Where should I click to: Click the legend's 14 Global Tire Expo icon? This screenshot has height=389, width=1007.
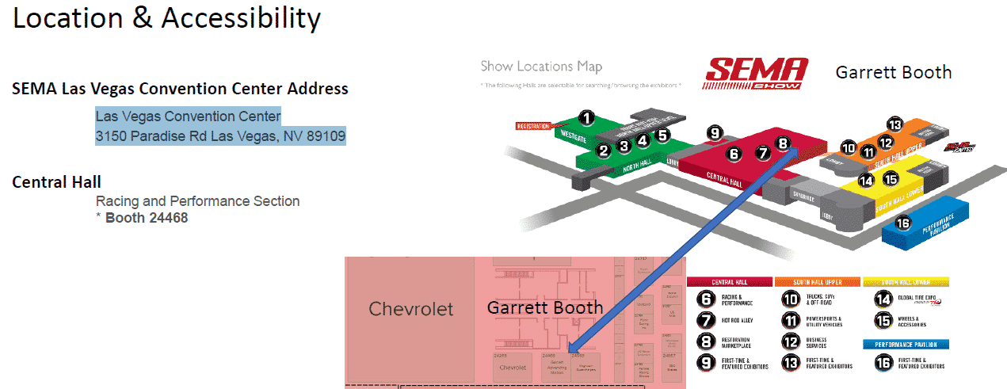pyautogui.click(x=883, y=299)
